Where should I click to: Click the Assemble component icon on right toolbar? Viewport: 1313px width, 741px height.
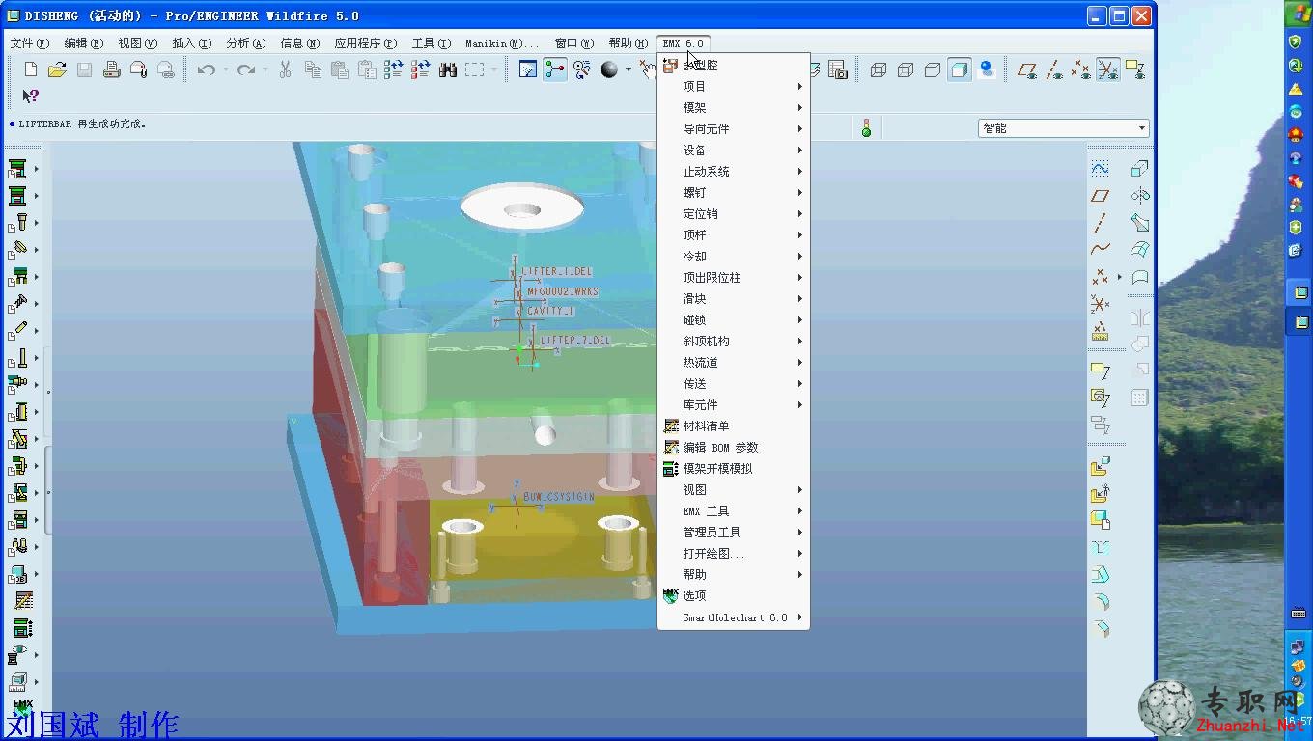[x=1101, y=467]
